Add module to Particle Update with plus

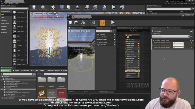click(139, 58)
